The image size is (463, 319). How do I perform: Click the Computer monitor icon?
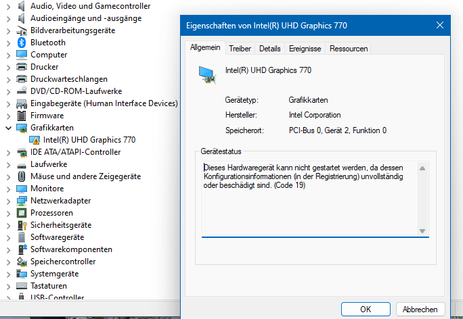tap(22, 55)
